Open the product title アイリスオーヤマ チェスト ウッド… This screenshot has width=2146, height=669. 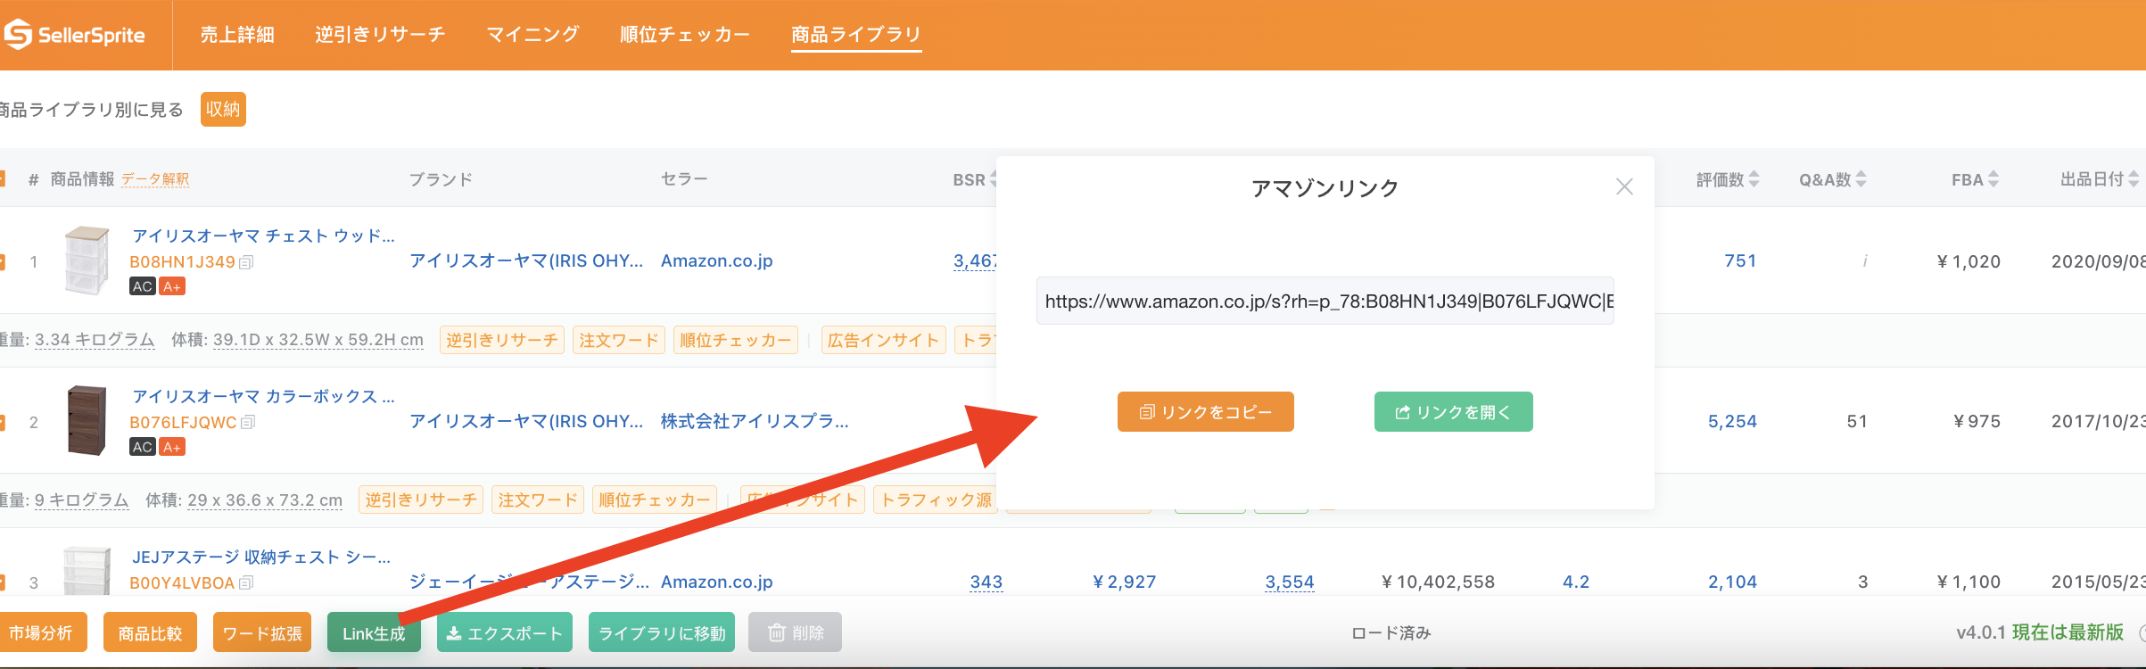(263, 235)
